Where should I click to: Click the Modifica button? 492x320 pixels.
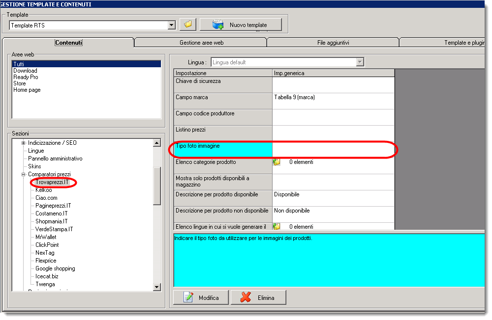pos(201,297)
